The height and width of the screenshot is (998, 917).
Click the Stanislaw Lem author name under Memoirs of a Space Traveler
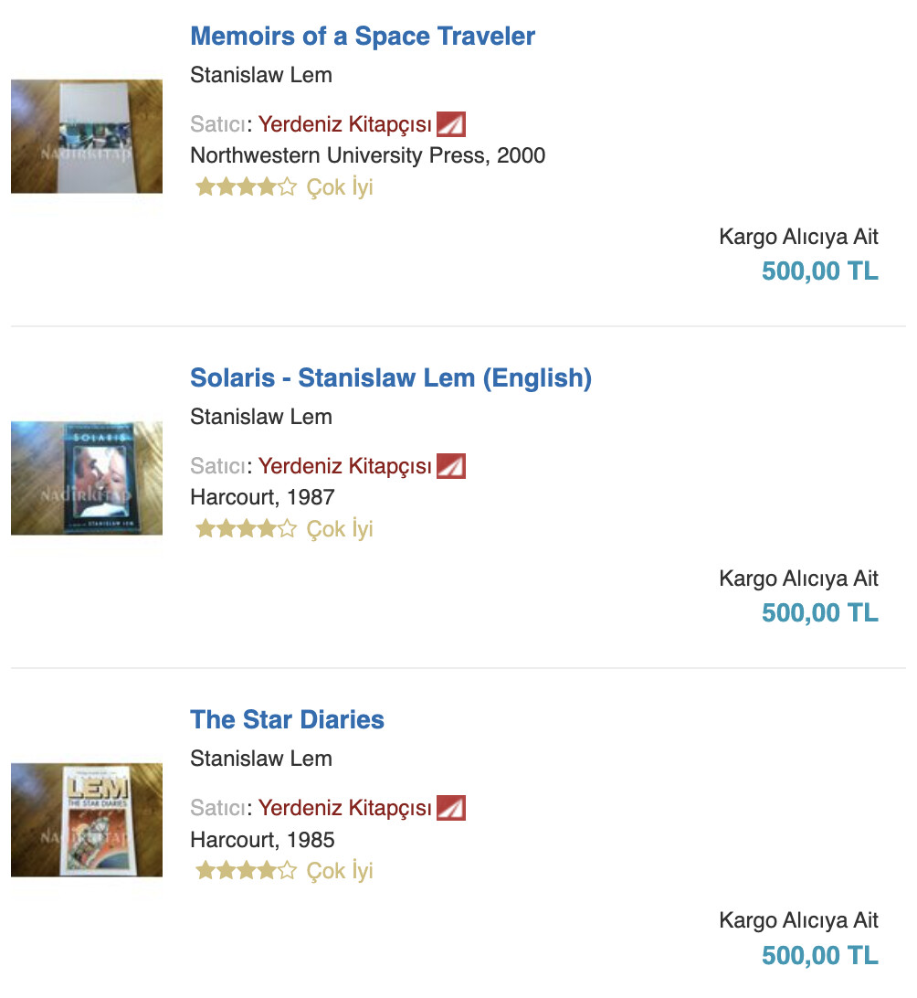261,75
